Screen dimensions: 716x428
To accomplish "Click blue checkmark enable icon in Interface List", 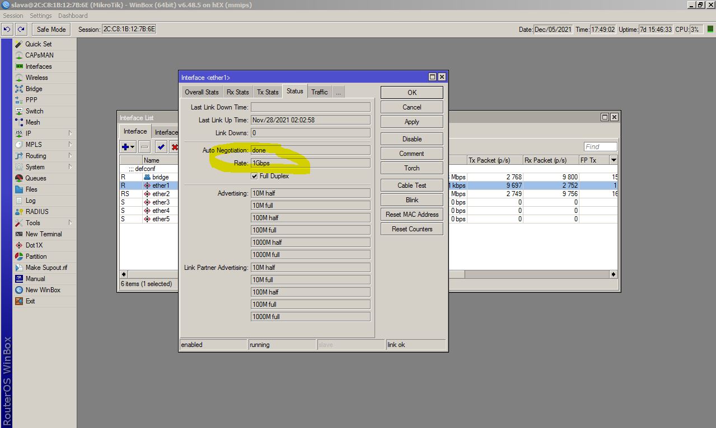I will coord(161,147).
